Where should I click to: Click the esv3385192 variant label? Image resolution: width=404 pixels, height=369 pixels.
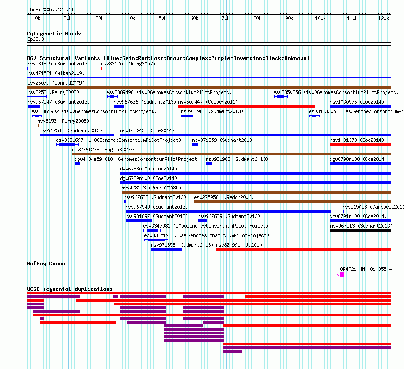[207, 235]
